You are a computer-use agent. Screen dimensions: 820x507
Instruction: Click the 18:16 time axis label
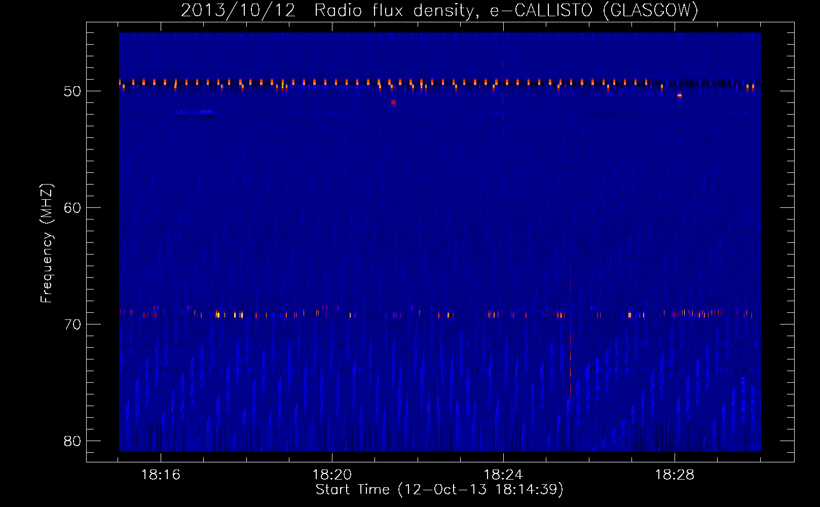[161, 475]
